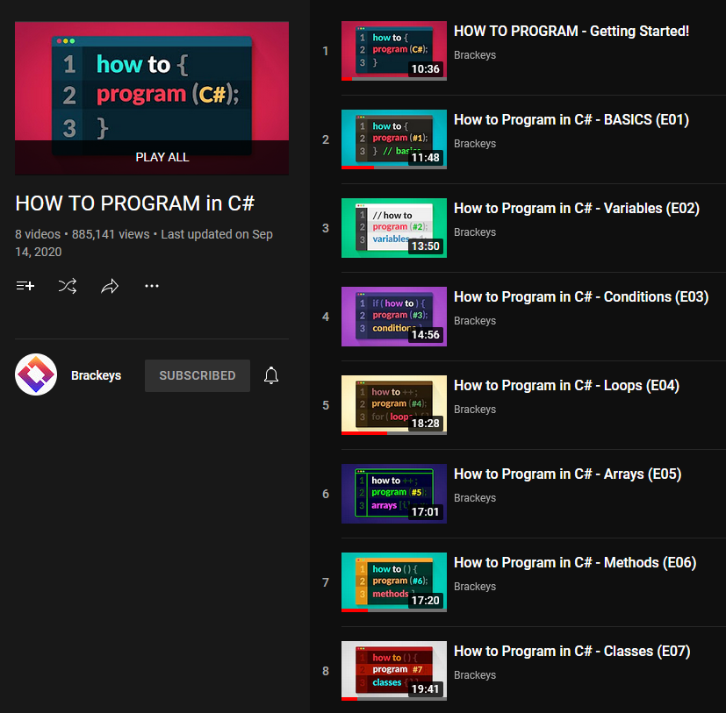Click title 'How to Program in C# - BASICS (E01)'
This screenshot has height=713, width=726.
(x=571, y=120)
